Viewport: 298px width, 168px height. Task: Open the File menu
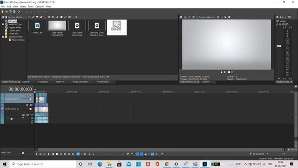pos(3,7)
